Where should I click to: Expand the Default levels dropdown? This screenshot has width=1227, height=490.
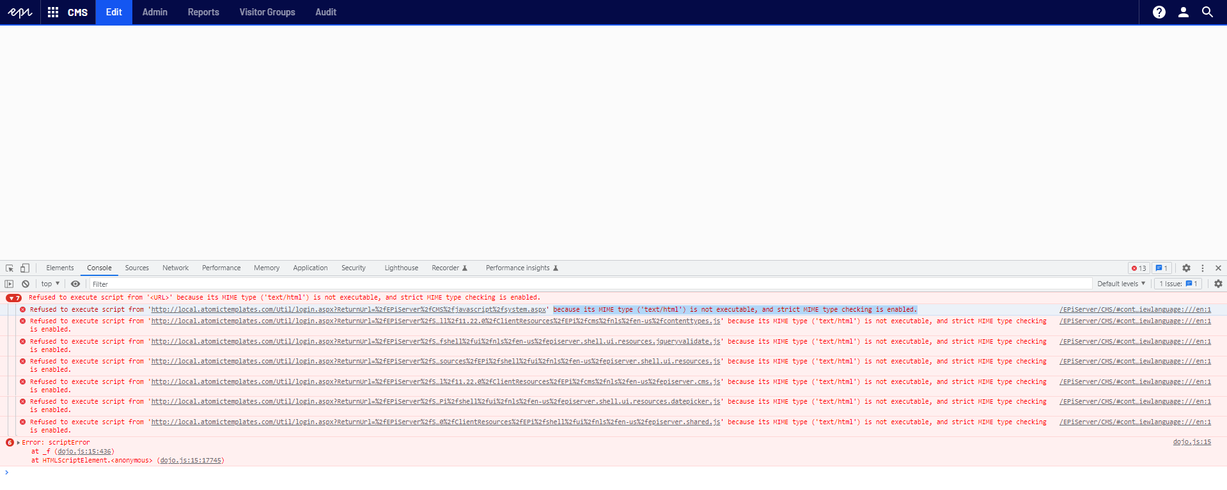tap(1121, 284)
